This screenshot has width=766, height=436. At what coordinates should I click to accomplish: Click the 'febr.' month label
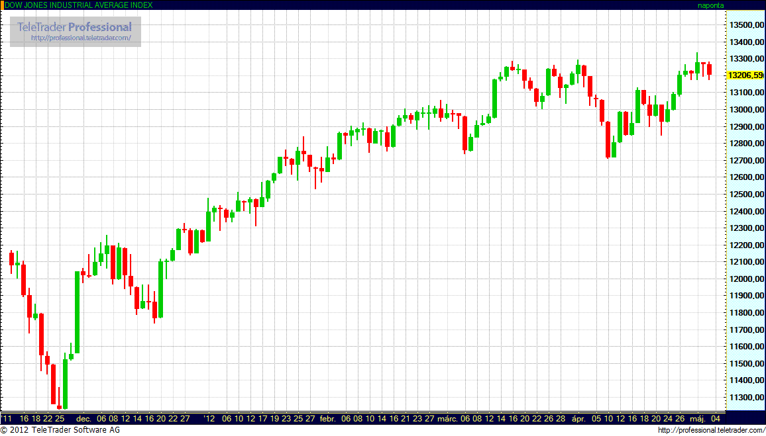(327, 418)
